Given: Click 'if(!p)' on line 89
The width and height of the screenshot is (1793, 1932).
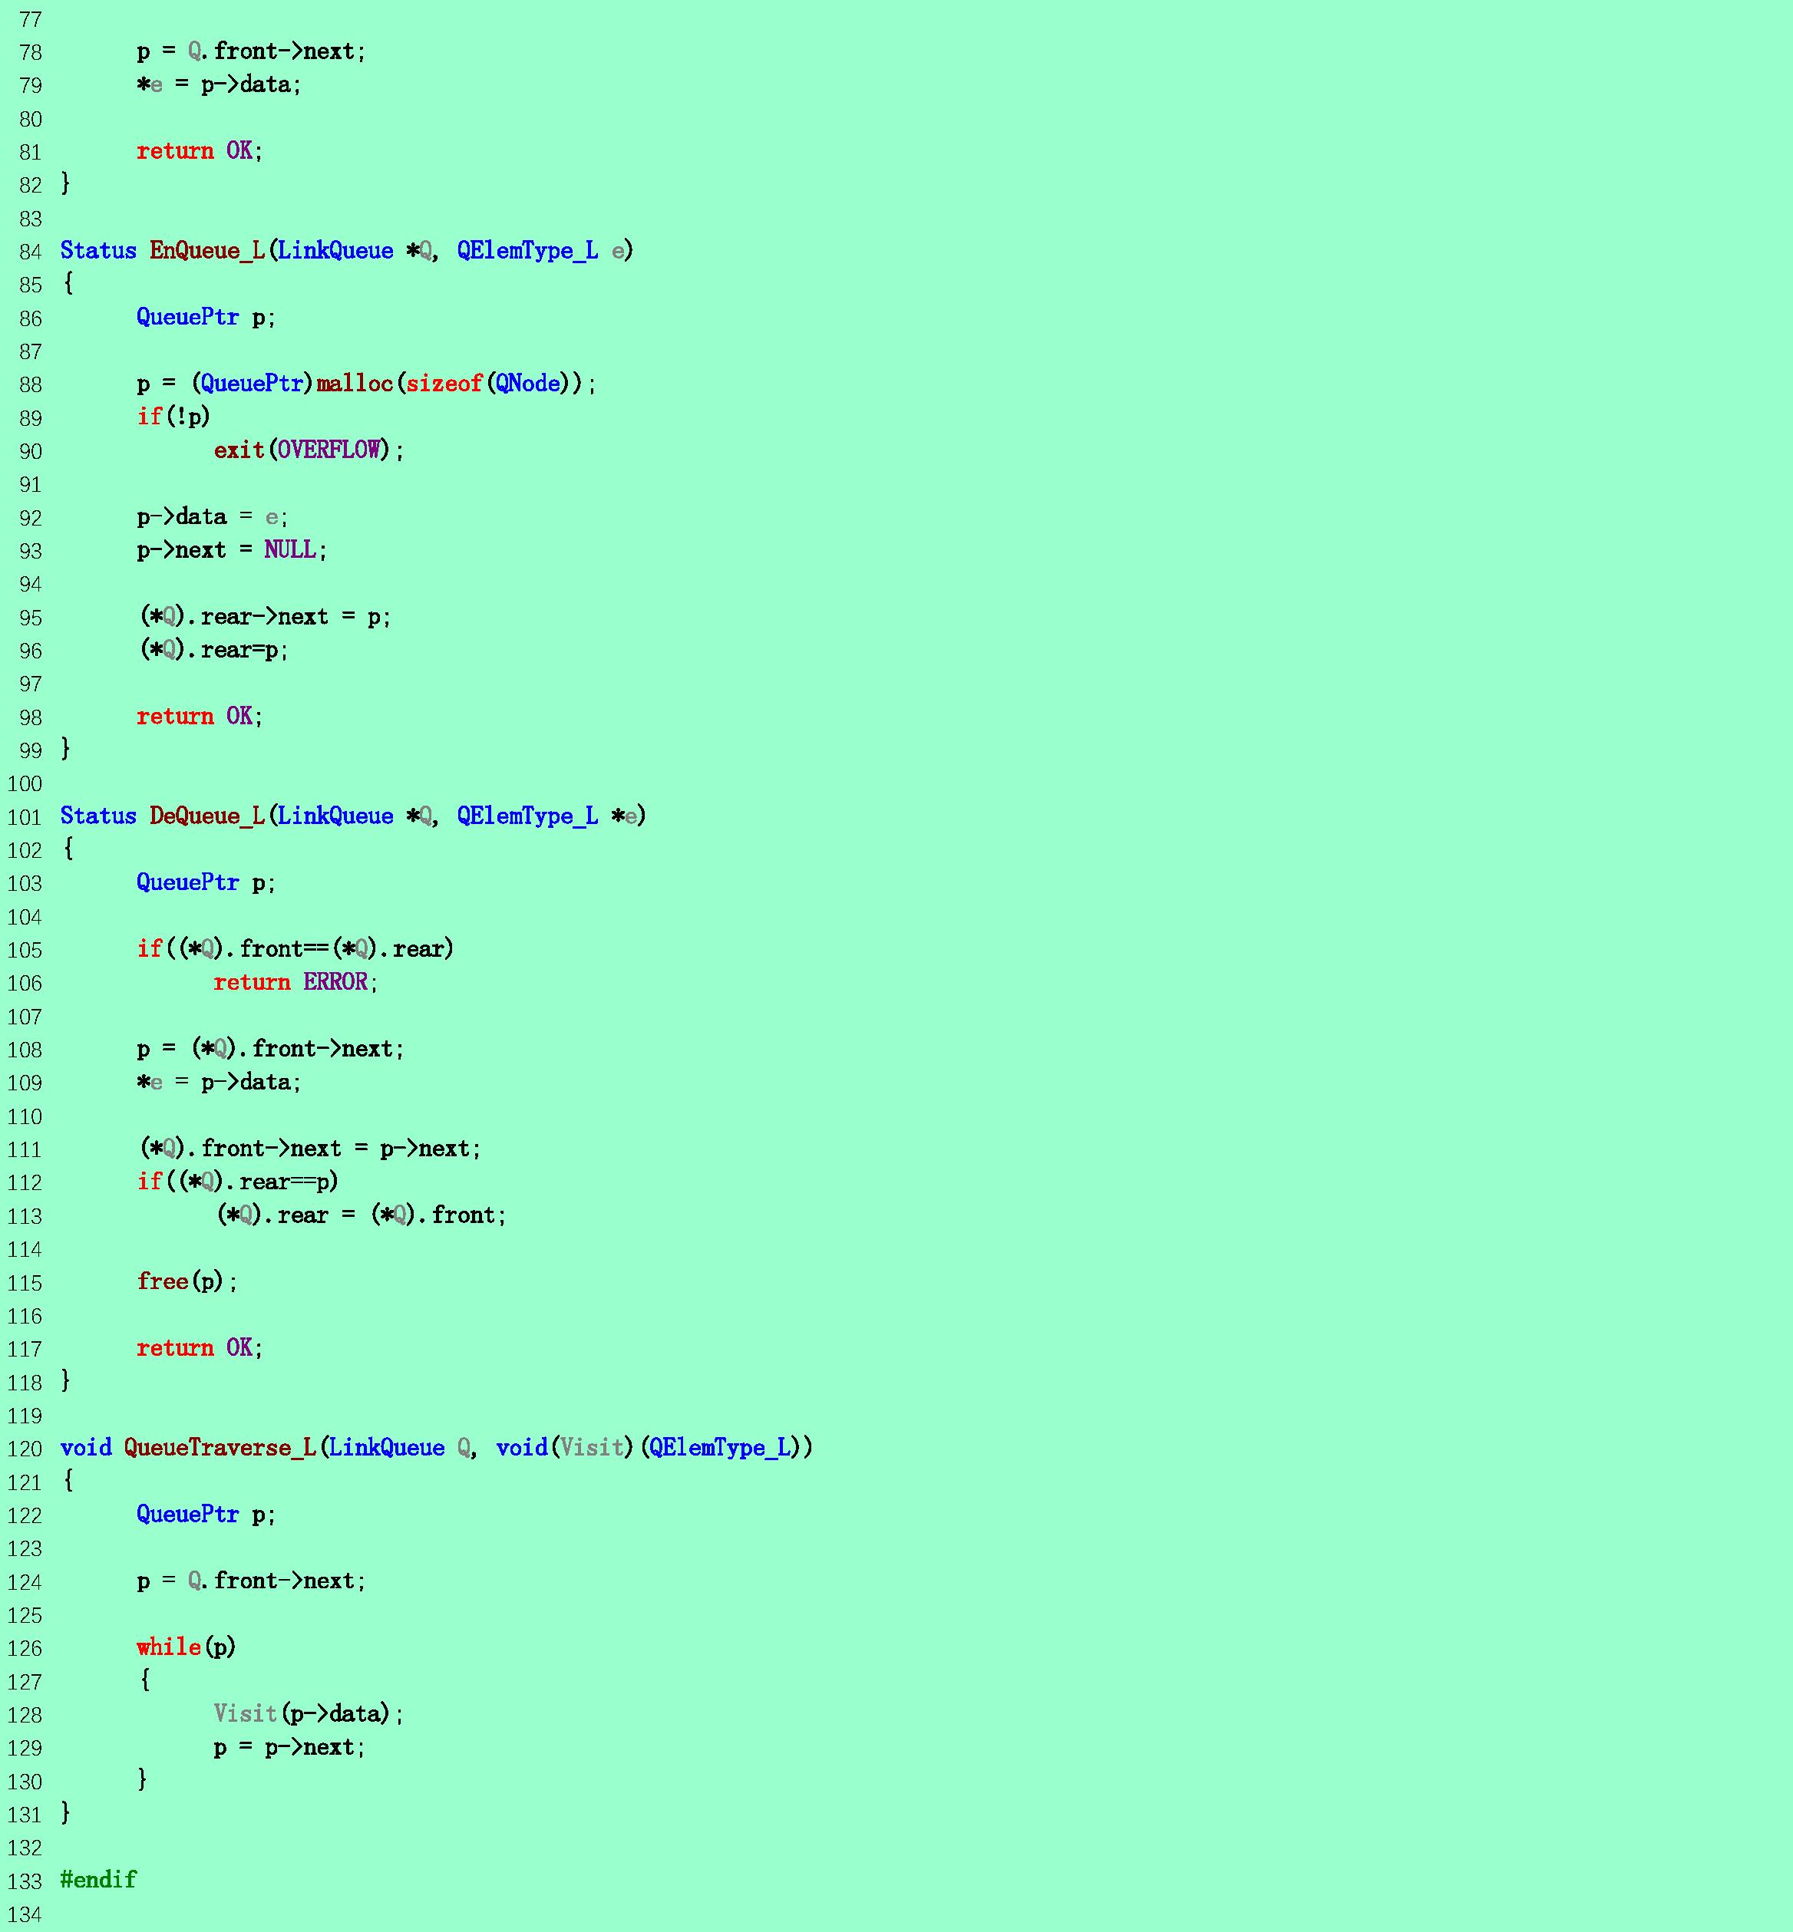Looking at the screenshot, I should 173,417.
